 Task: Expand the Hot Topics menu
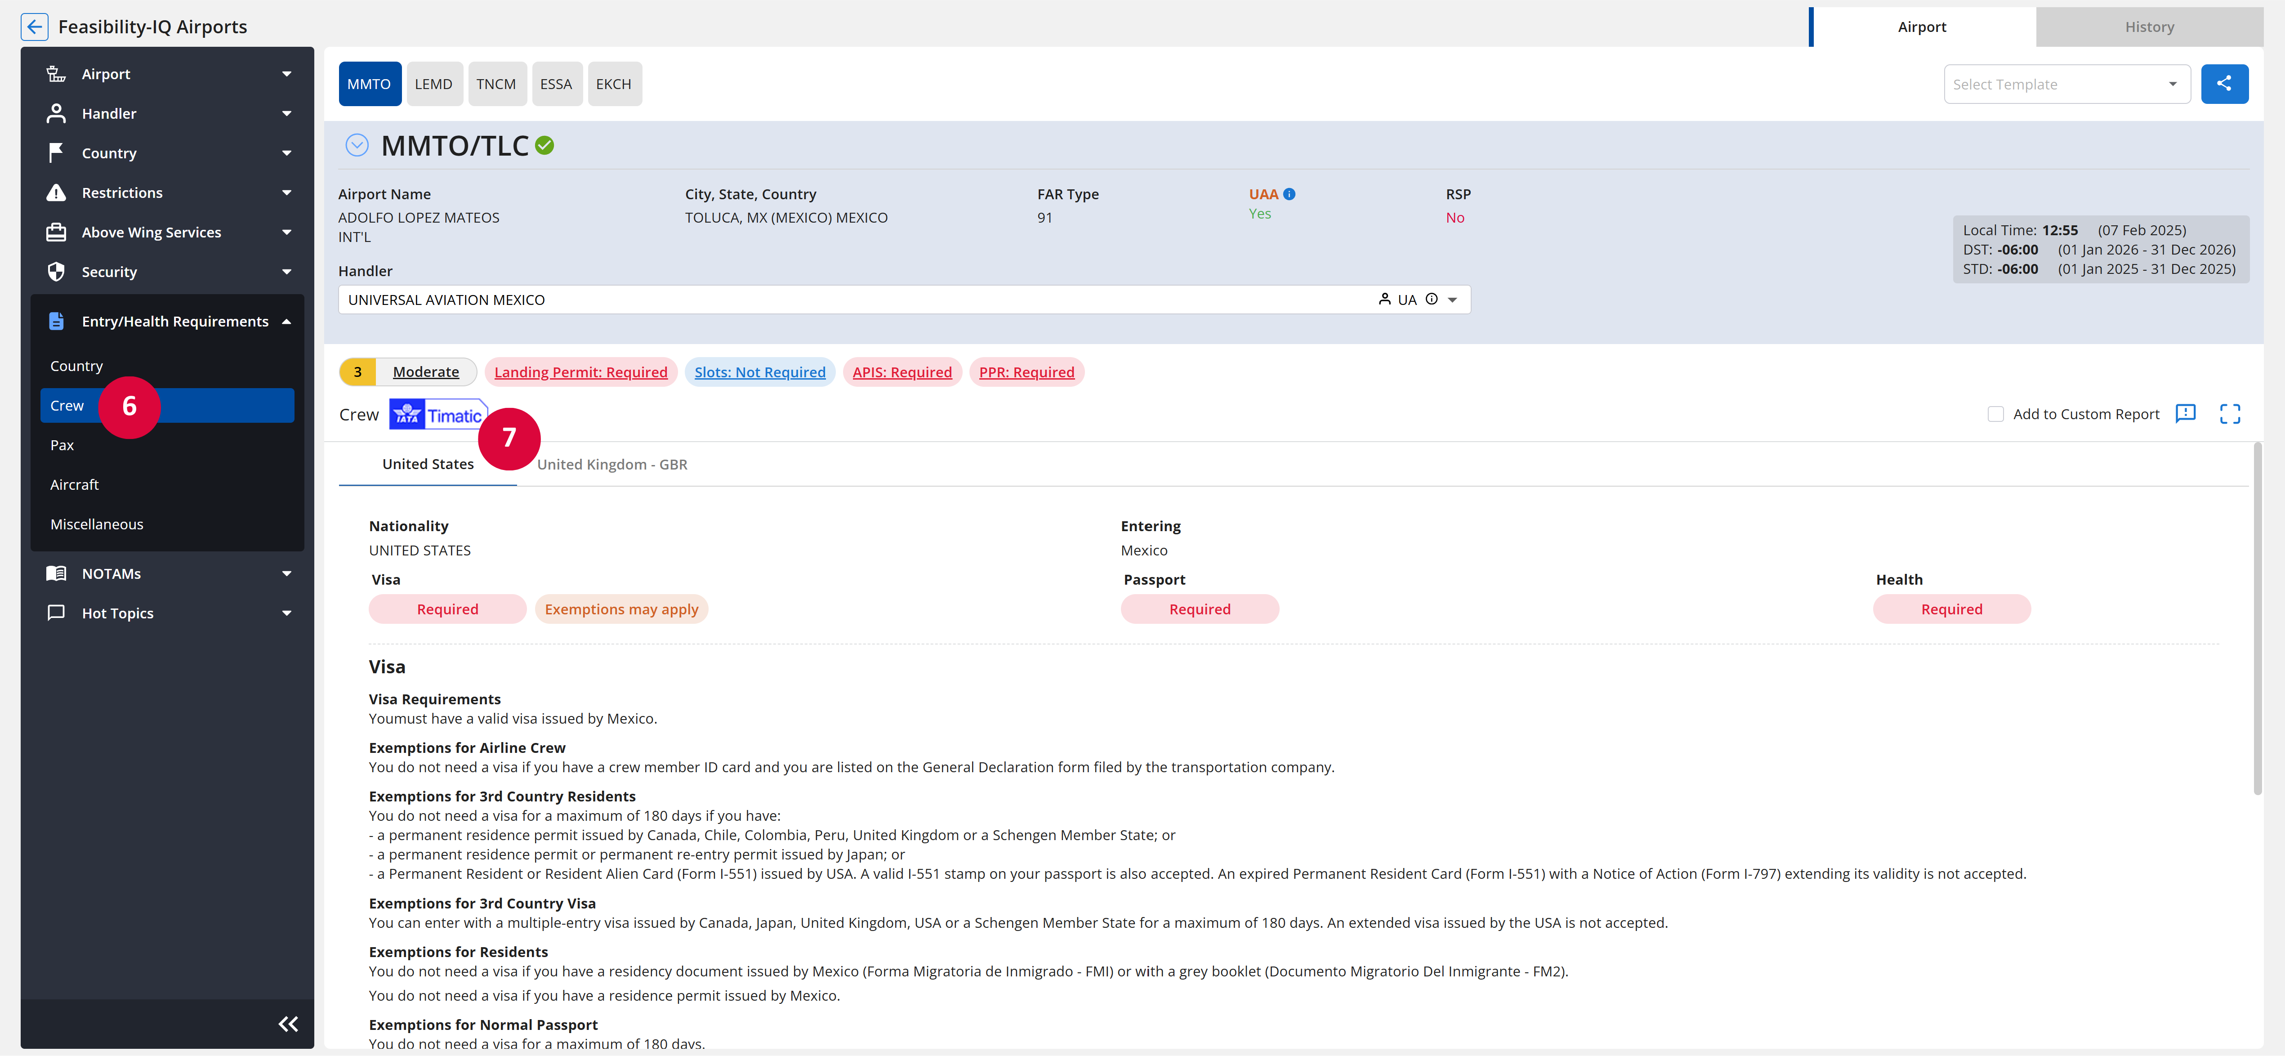point(286,613)
